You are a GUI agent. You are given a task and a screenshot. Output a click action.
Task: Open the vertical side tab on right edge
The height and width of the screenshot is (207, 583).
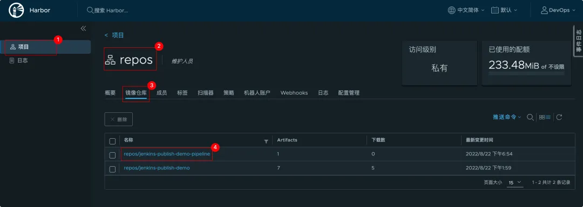(579, 41)
